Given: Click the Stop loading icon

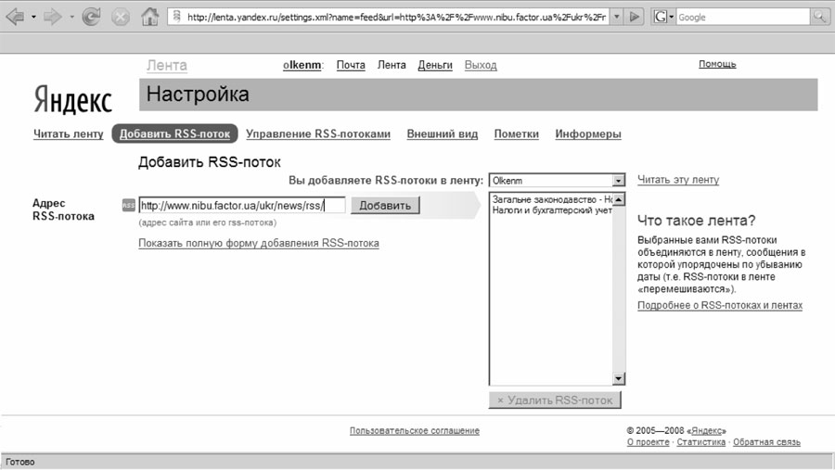Looking at the screenshot, I should (x=121, y=17).
